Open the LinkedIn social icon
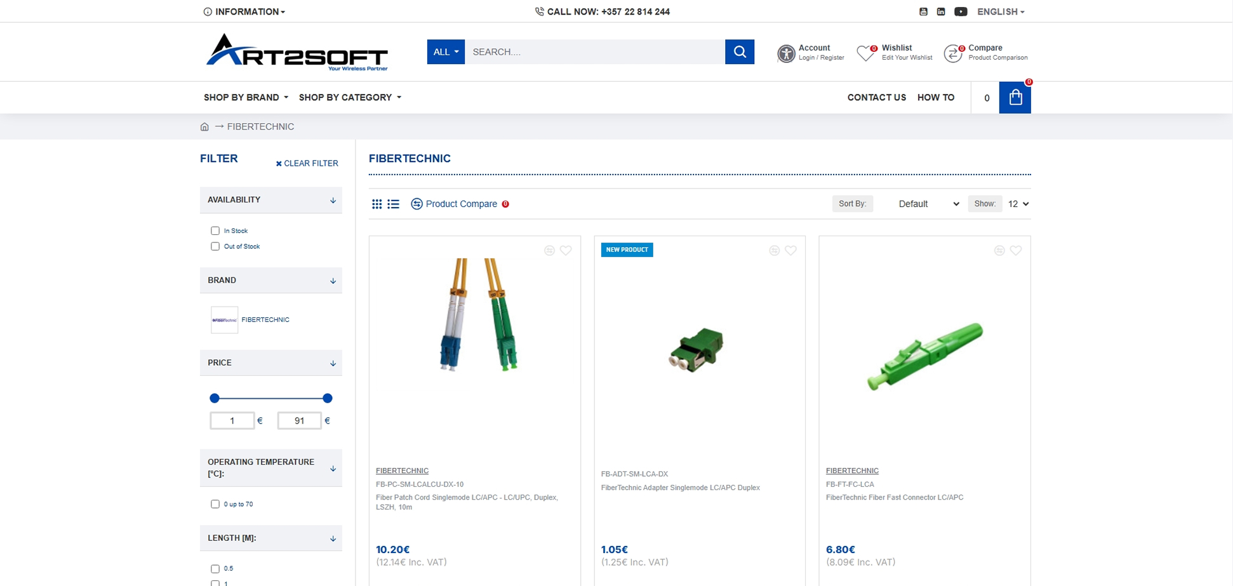The height and width of the screenshot is (586, 1233). click(941, 11)
